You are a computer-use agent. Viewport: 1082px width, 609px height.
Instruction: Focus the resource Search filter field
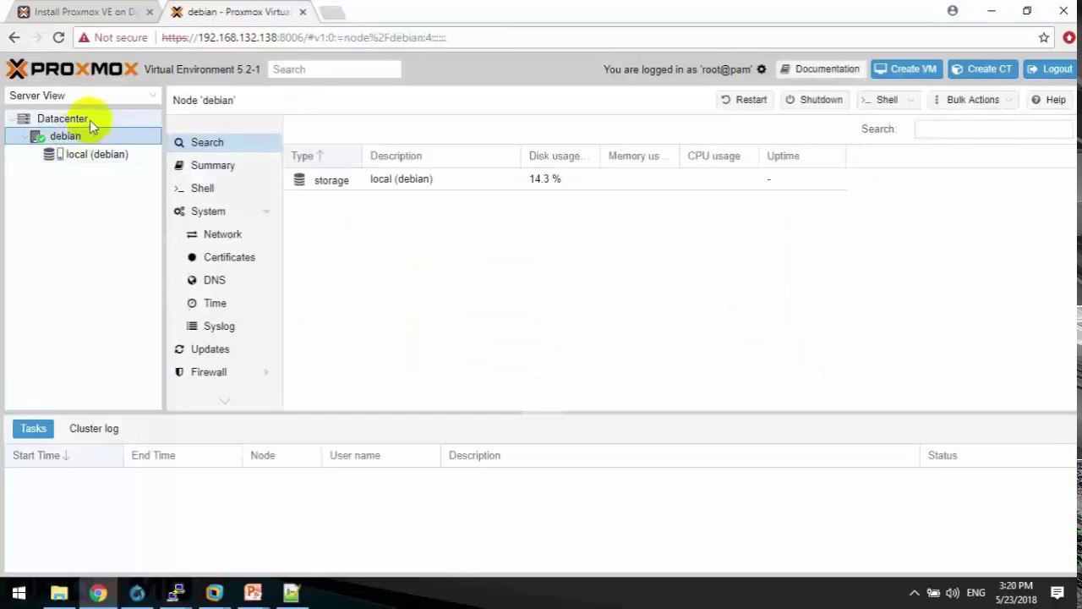(993, 129)
